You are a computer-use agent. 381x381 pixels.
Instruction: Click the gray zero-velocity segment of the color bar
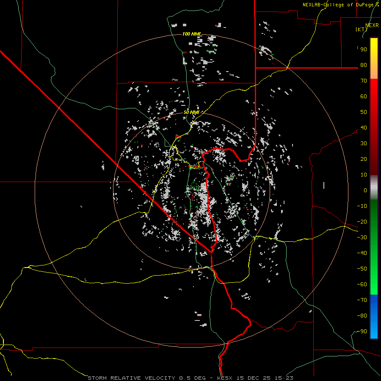tap(374, 188)
